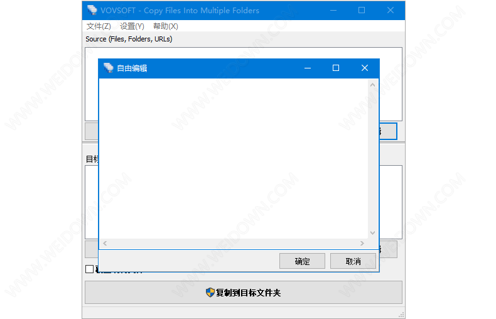496x319 pixels.
Task: Close the VOVSOFT main window
Action: (391, 10)
